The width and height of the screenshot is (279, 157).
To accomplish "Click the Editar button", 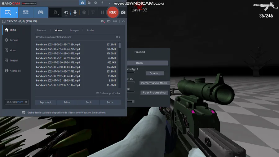I will pos(67,102).
